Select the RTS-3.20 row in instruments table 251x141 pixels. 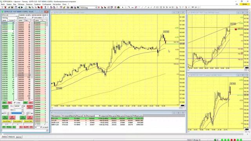tap(97, 118)
